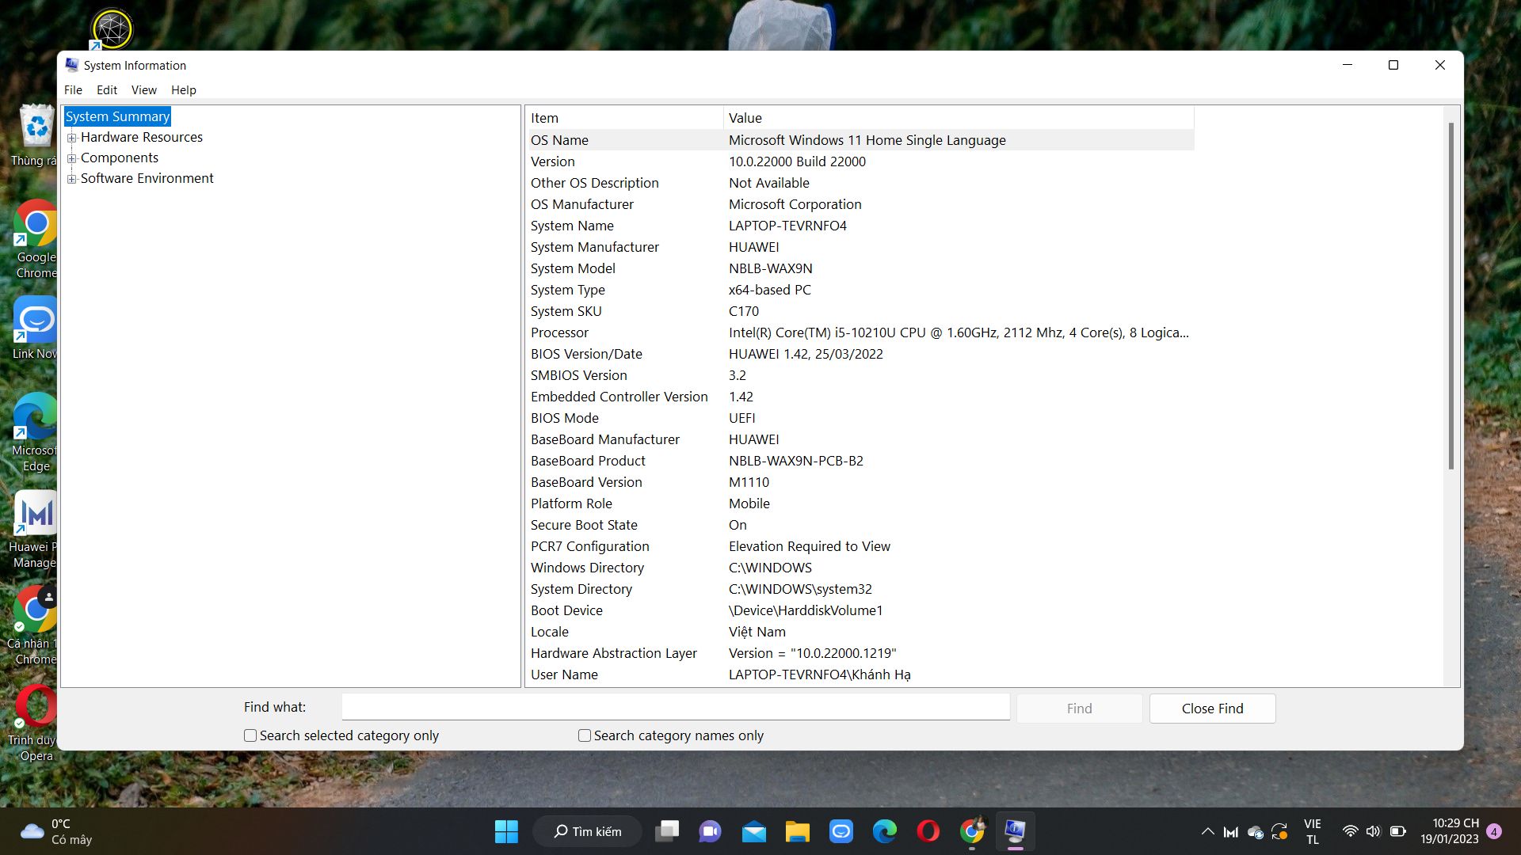
Task: Open Huawei PC Manager tray icon
Action: (x=1231, y=831)
